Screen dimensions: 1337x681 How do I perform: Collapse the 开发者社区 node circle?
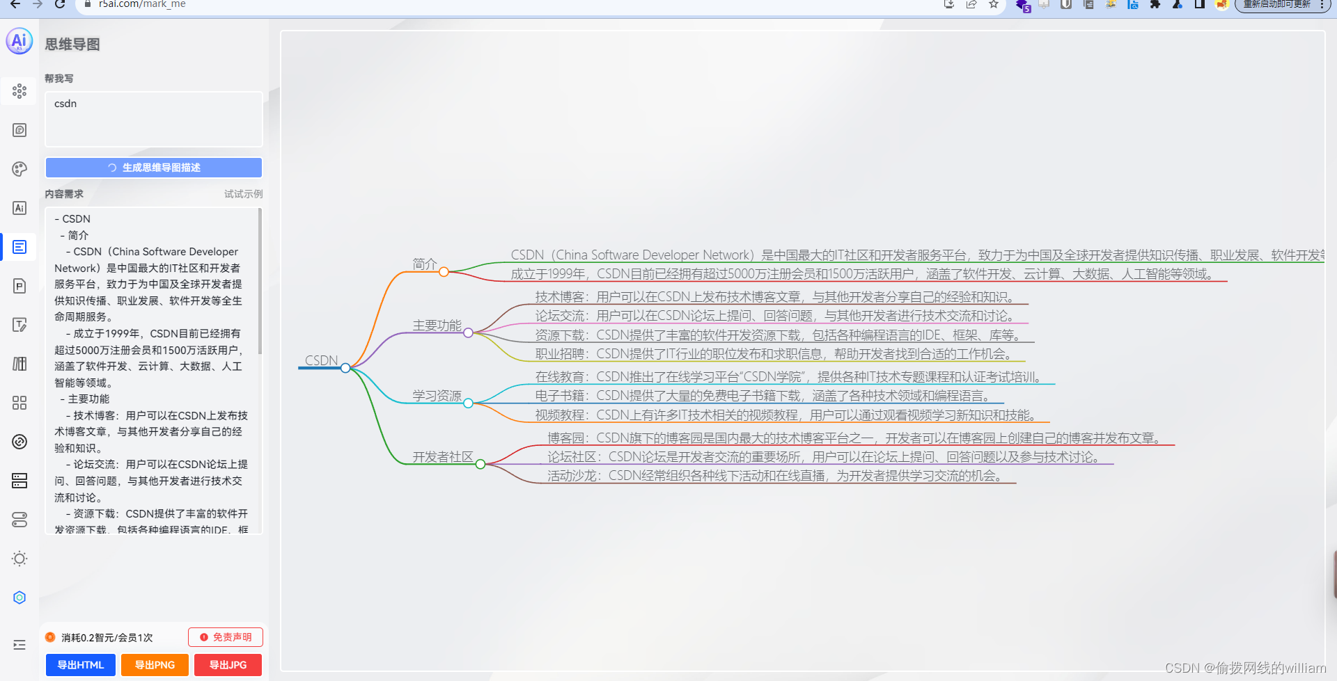pos(480,465)
